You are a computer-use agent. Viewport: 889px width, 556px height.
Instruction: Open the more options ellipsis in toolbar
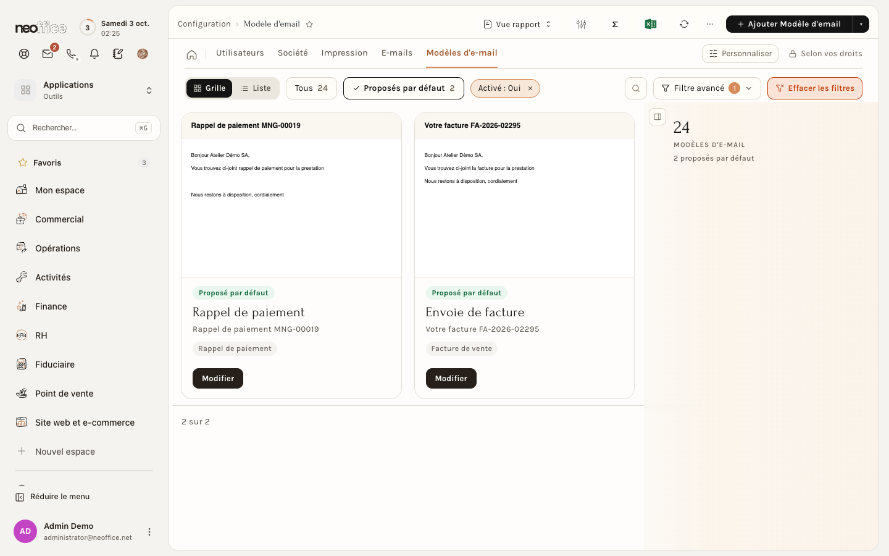click(x=710, y=24)
